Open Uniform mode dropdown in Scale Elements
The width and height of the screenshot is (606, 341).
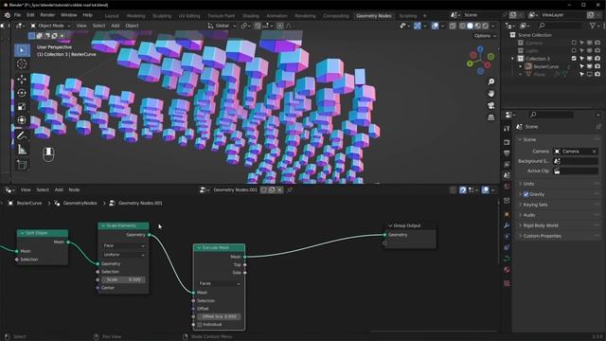(124, 255)
